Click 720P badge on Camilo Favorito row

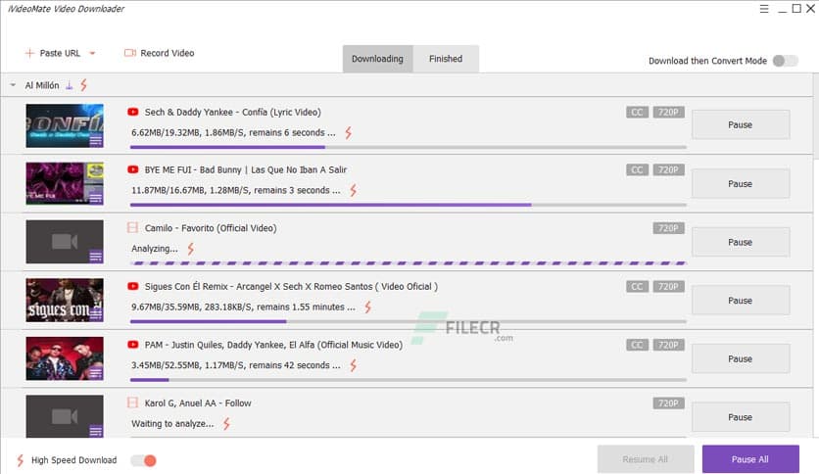click(x=668, y=228)
